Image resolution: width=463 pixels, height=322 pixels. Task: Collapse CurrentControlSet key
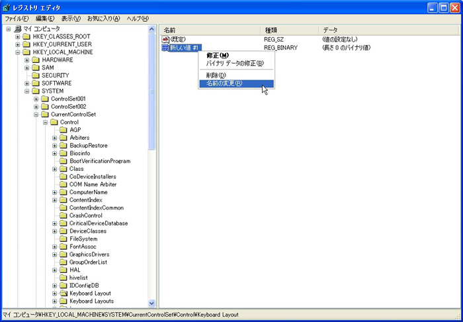pyautogui.click(x=36, y=115)
